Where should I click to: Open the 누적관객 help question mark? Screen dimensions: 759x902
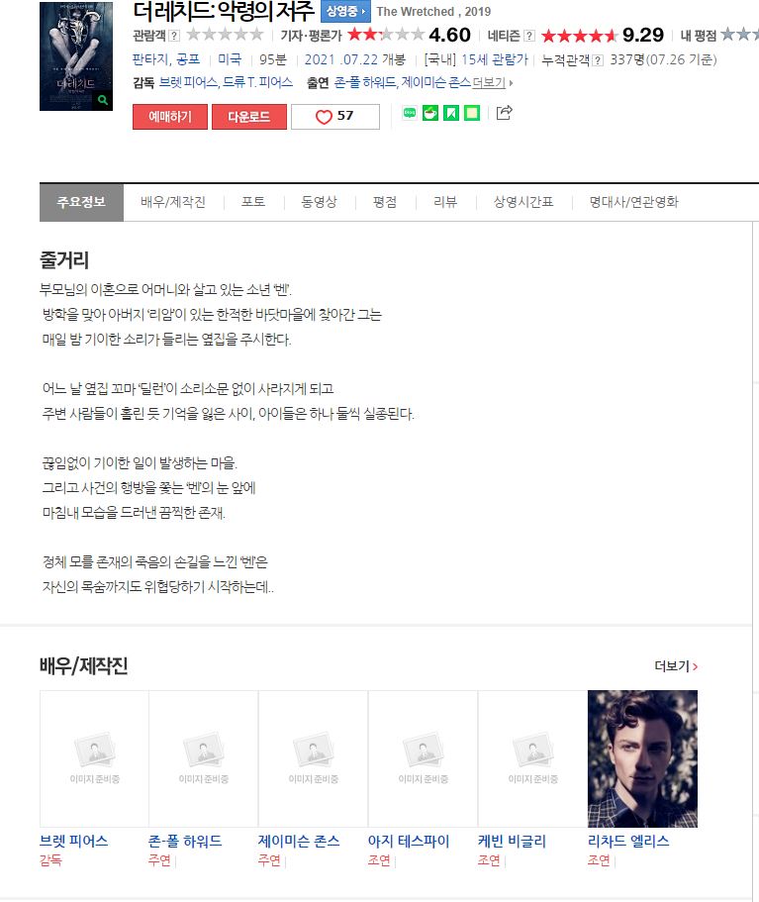pos(598,59)
